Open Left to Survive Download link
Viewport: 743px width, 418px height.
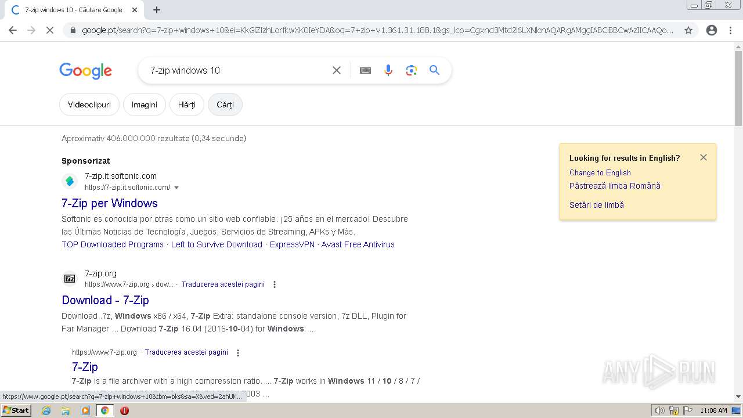click(x=217, y=244)
